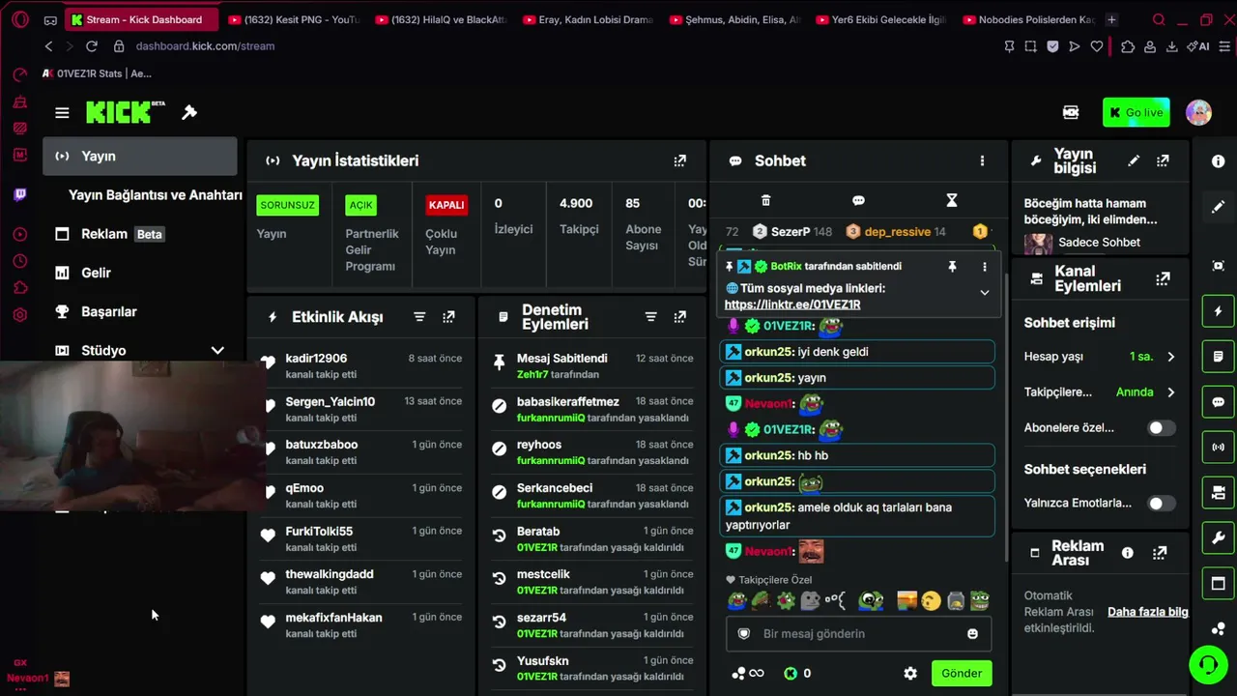
Task: Pop out the Etkinlik Akışı panel
Action: pos(448,317)
